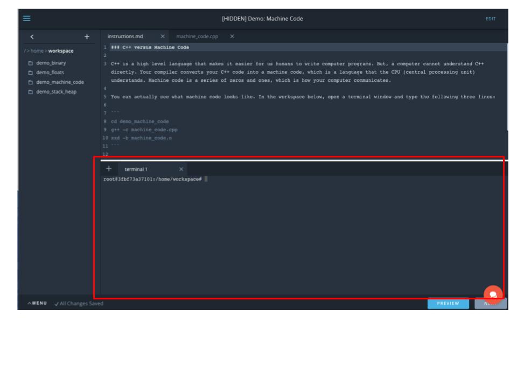Click the EDIT button
Screen dimensions: 517x387
(490, 19)
